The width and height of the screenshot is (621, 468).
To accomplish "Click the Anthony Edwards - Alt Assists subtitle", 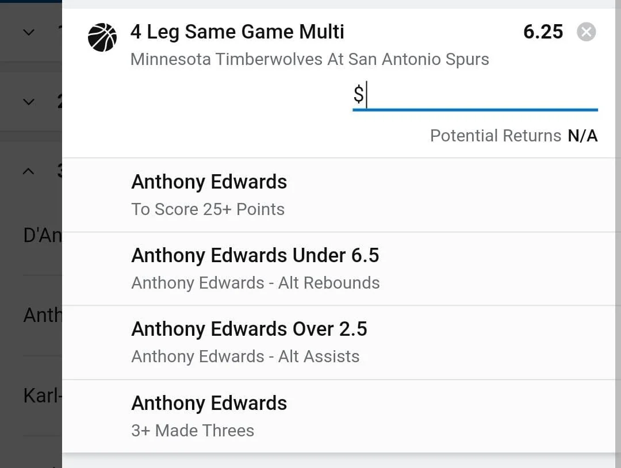I will point(245,356).
